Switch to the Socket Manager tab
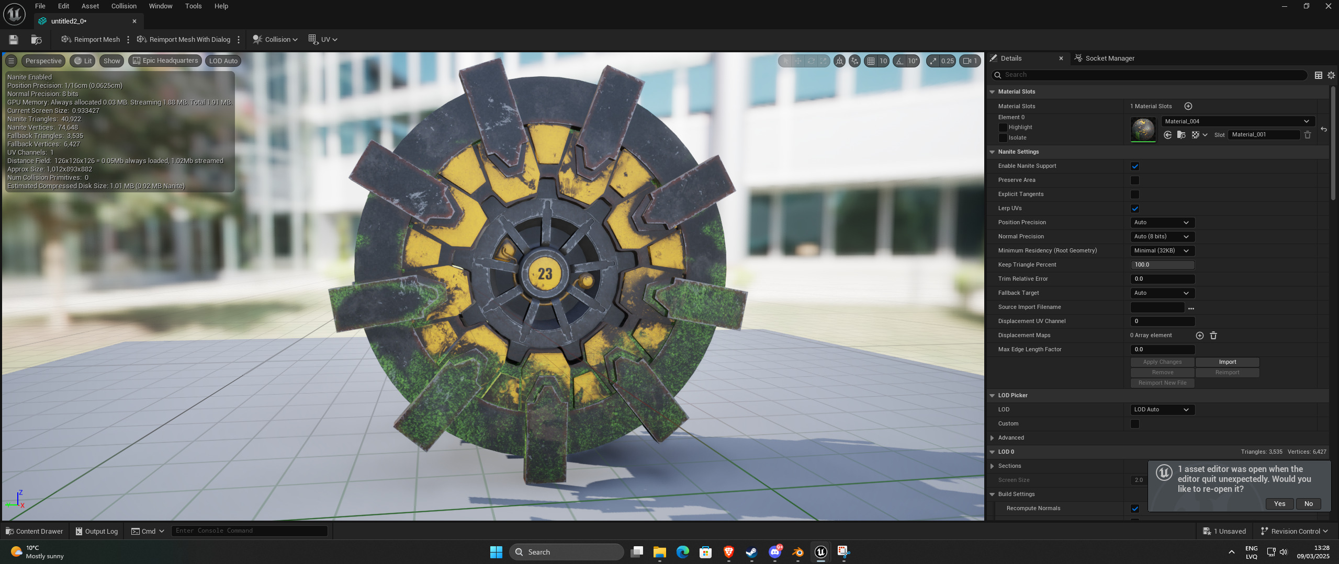Screen dimensions: 1339x564 [x=1104, y=59]
